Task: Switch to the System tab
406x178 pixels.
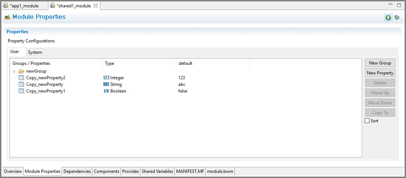Action: [35, 52]
